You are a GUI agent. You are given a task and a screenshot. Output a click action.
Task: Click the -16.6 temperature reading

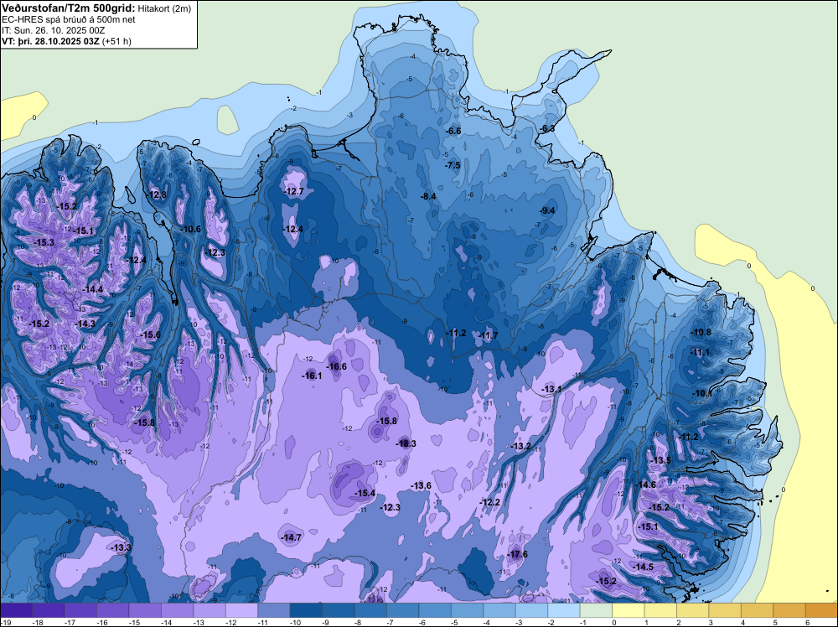337,366
